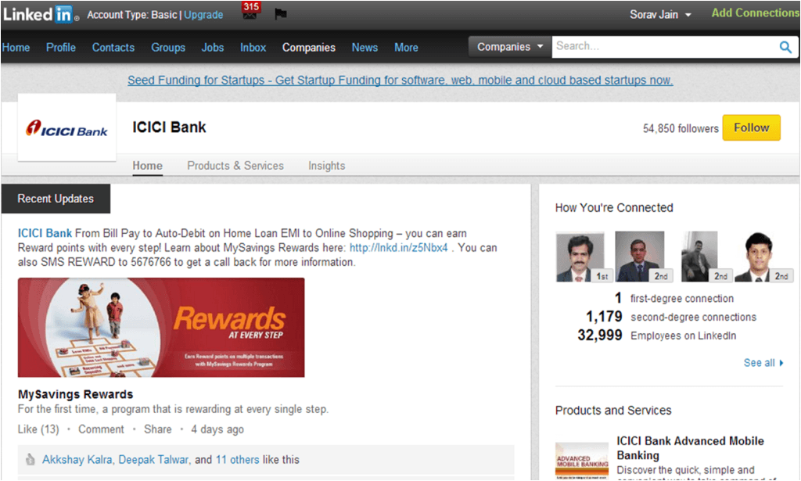
Task: Select the company page Home tab
Action: (148, 166)
